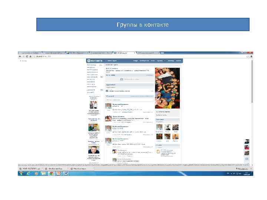The image size is (267, 200).
Task: Open the ad image with two women
Action: [93, 105]
